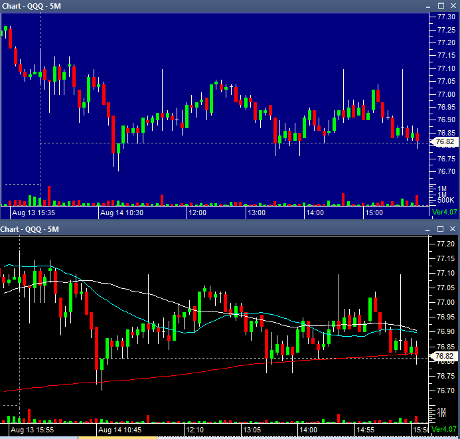The width and height of the screenshot is (460, 439).
Task: Select the blue chart's 'Chart - QQQ - 5M' title
Action: 31,6
